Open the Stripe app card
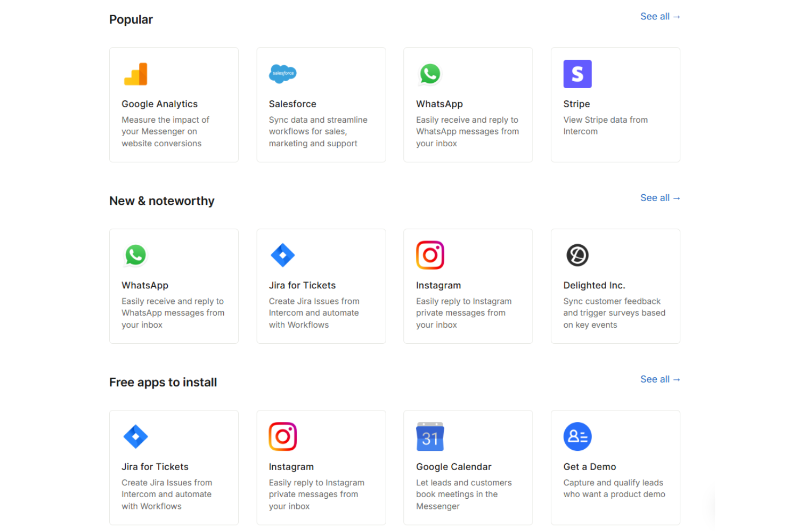 (615, 104)
